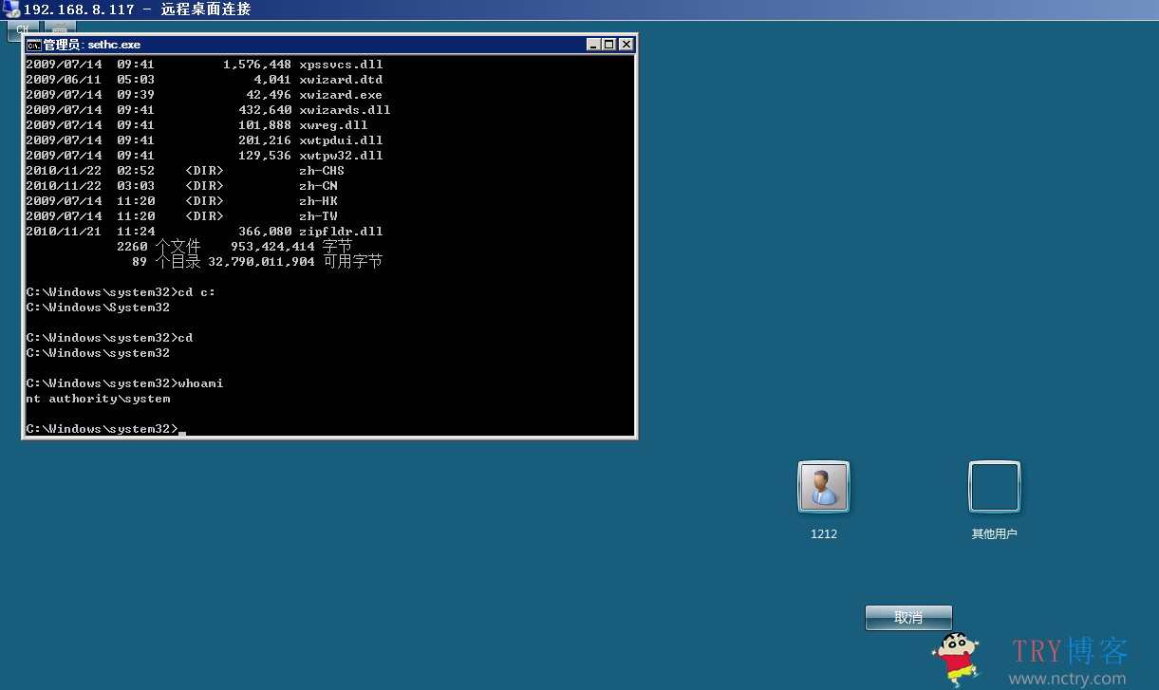Select the xwizard.exe file name
1159x690 pixels.
[341, 95]
